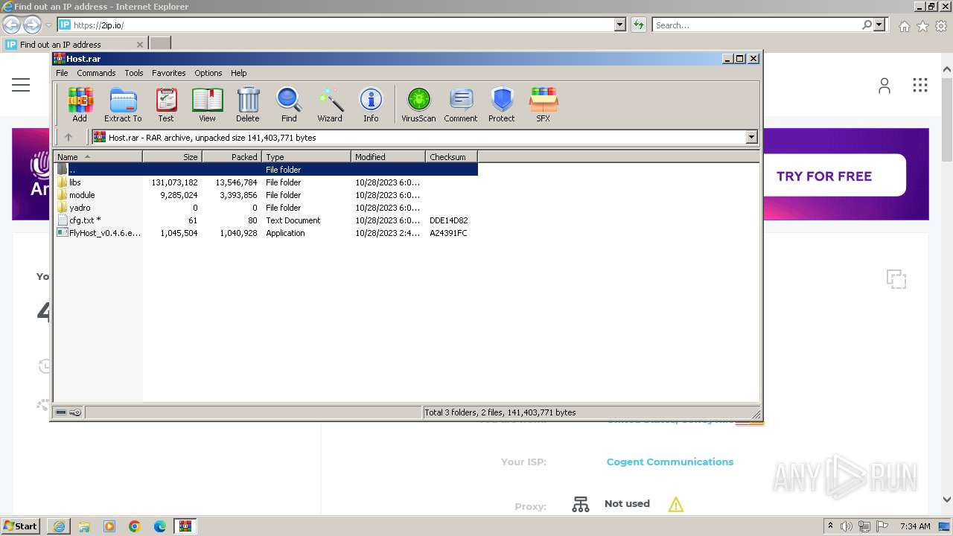Open IE Favorites star icon
The image size is (953, 536).
[922, 26]
